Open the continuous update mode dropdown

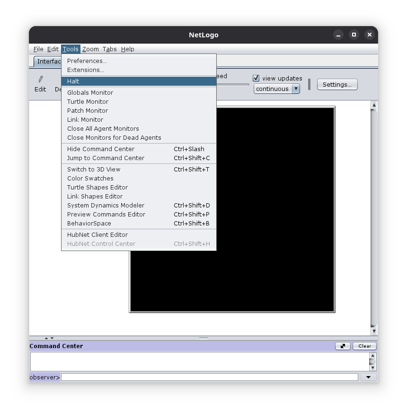pyautogui.click(x=296, y=89)
